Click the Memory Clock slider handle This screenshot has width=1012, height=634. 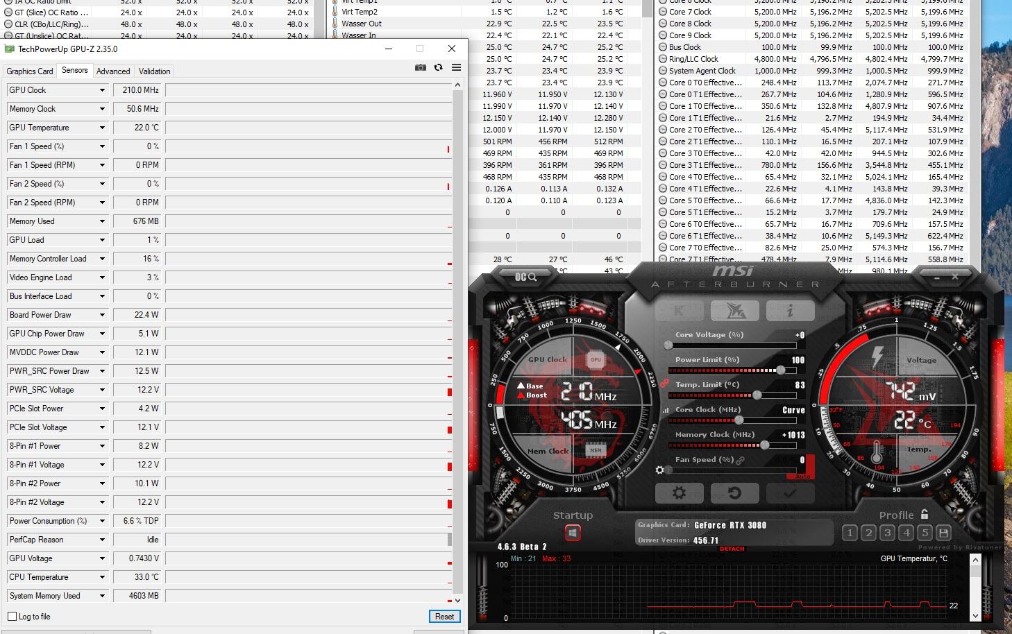point(765,445)
